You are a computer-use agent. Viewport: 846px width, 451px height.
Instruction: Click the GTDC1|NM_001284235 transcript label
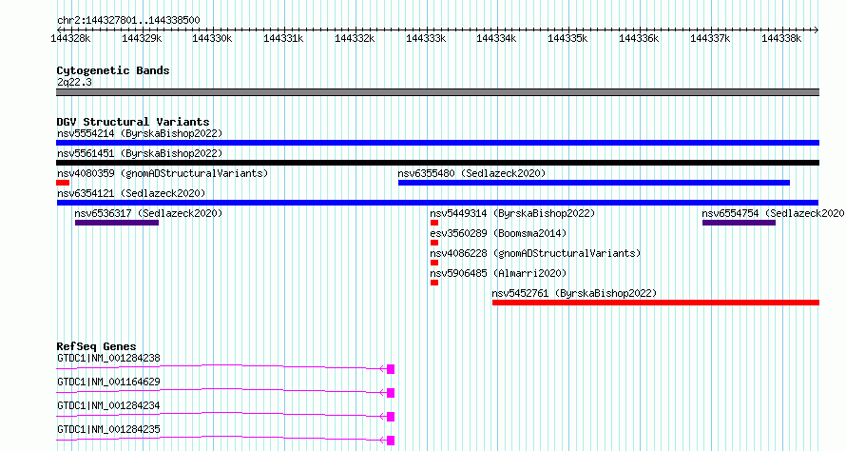108,429
